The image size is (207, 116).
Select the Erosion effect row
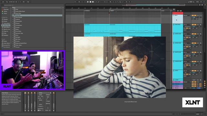click(37, 41)
